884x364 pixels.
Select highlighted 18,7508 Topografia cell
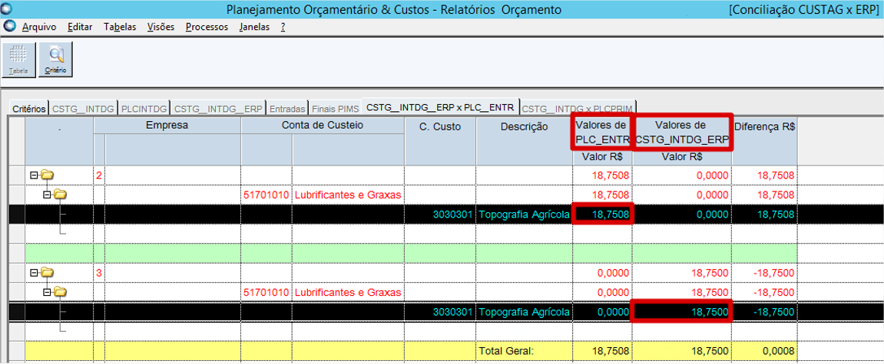(x=602, y=214)
